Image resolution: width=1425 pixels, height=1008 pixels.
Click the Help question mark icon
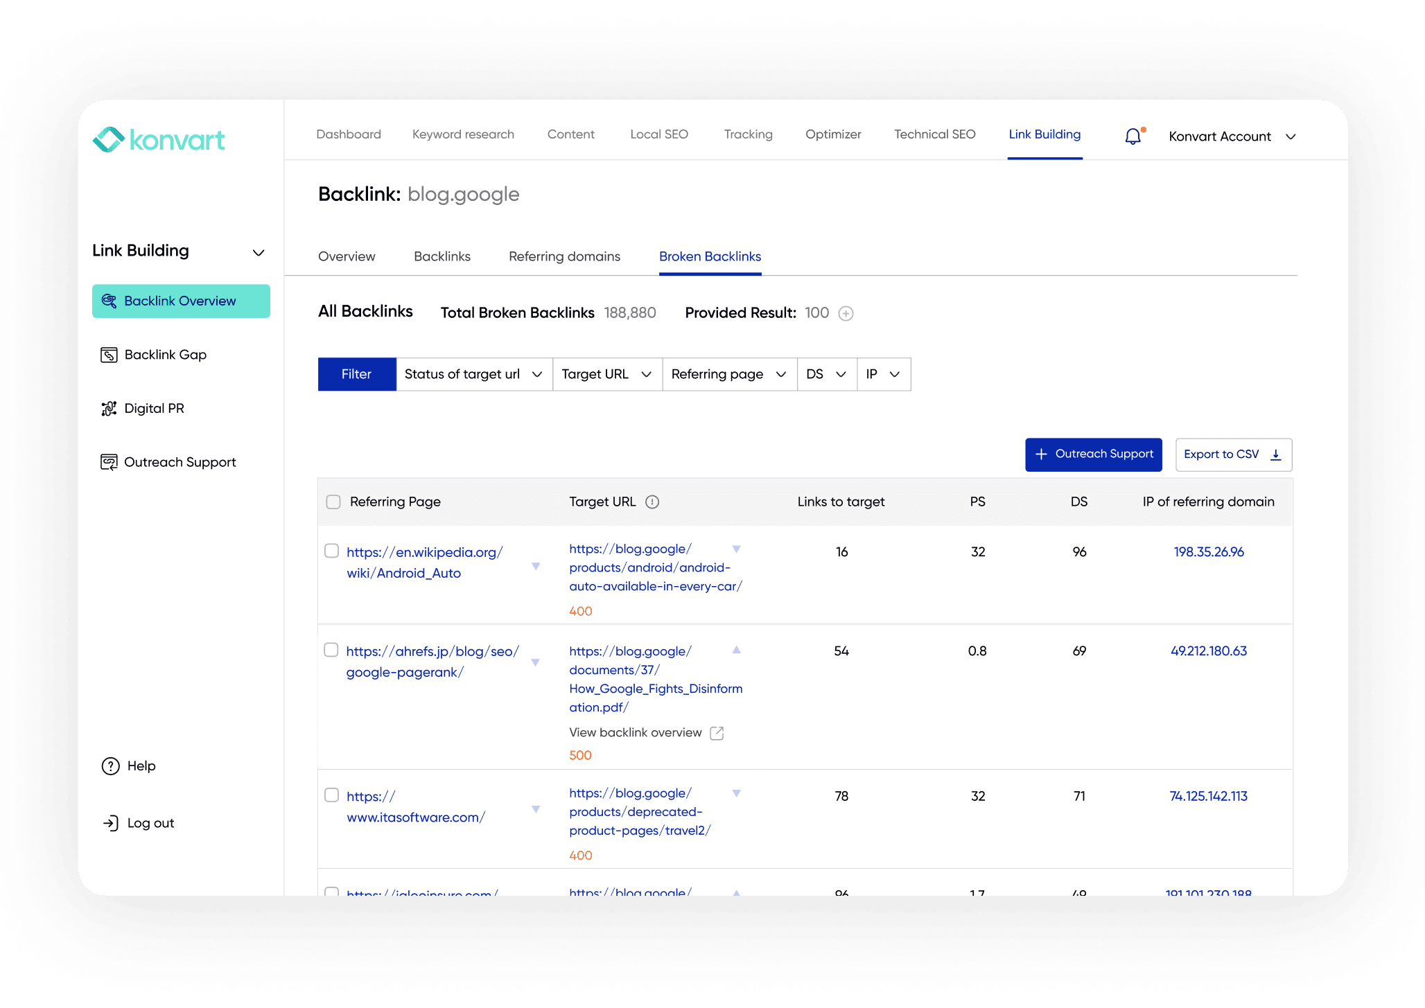coord(110,766)
